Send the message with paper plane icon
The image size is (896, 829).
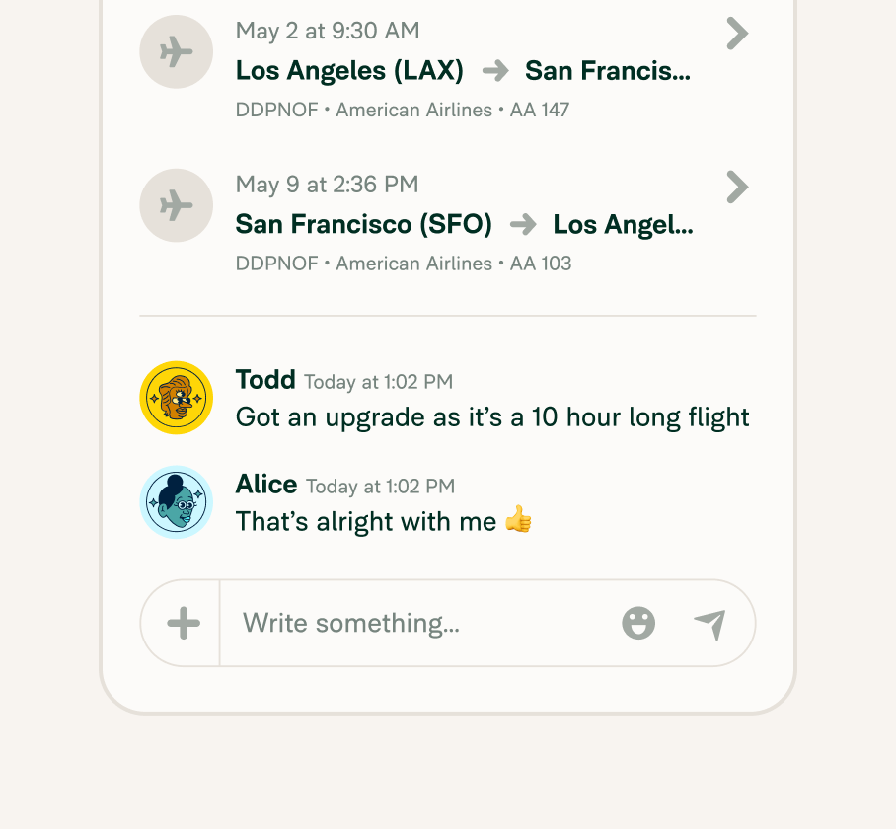709,625
